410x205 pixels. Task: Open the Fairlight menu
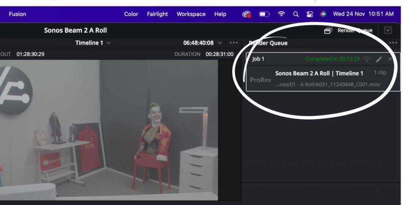[157, 14]
